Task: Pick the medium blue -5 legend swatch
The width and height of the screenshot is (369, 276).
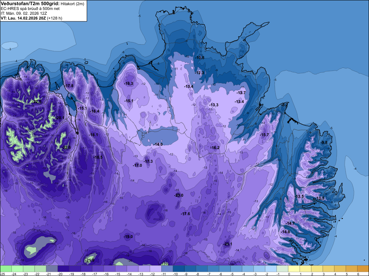Action: [236, 269]
